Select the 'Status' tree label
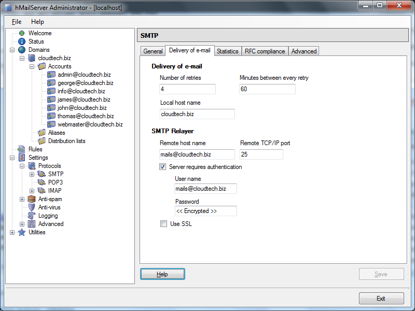Viewport: 415px width, 311px height. 36,41
